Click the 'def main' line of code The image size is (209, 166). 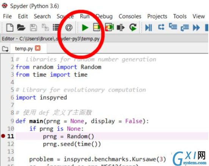coord(82,121)
